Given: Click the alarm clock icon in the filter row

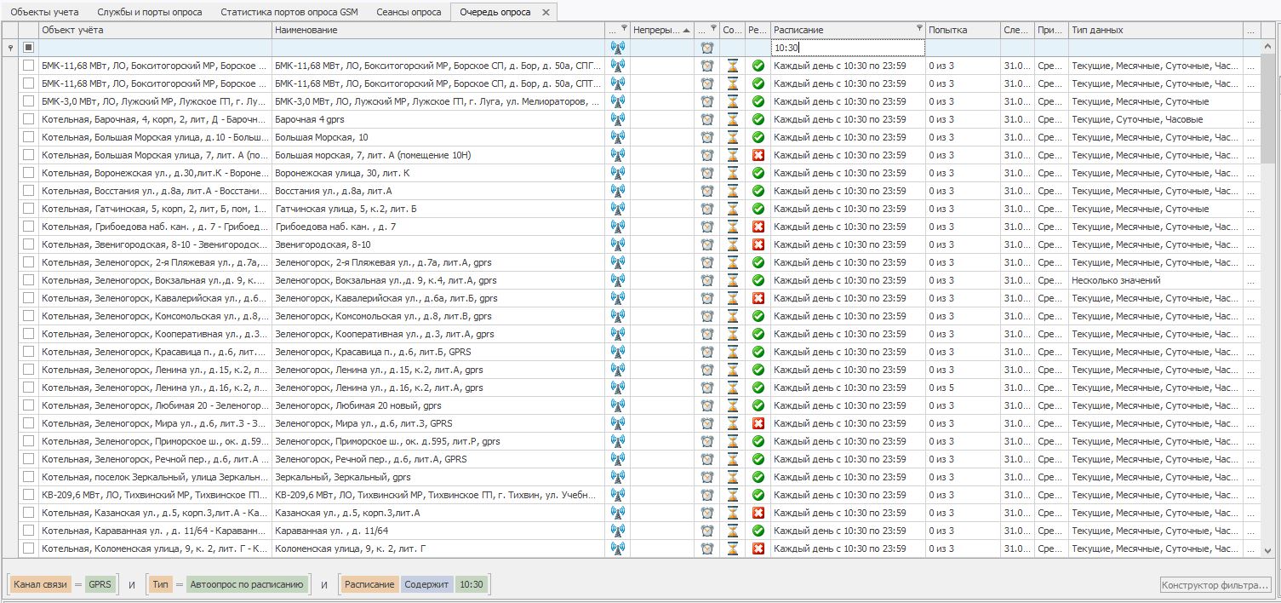Looking at the screenshot, I should pyautogui.click(x=707, y=48).
